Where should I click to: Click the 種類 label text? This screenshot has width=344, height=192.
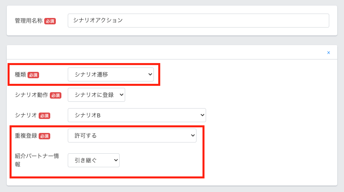point(20,75)
